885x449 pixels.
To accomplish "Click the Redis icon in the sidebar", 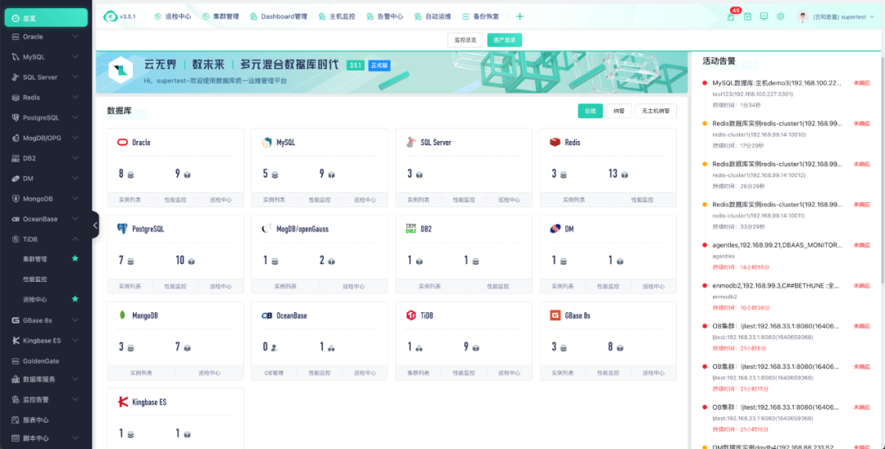I will click(x=16, y=97).
